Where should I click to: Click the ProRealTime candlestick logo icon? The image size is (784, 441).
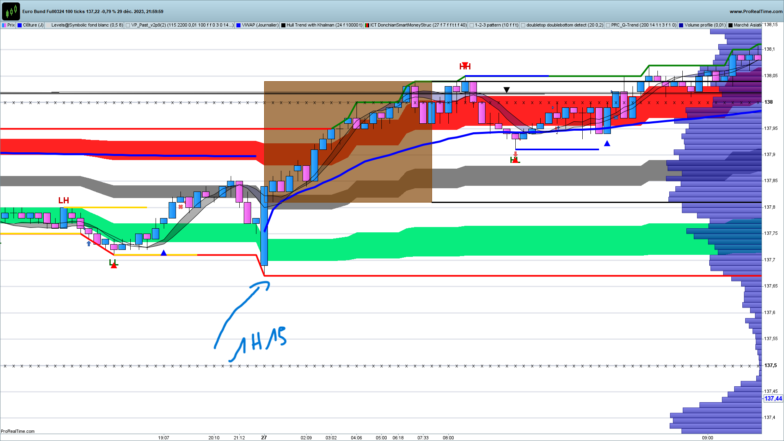coord(11,11)
